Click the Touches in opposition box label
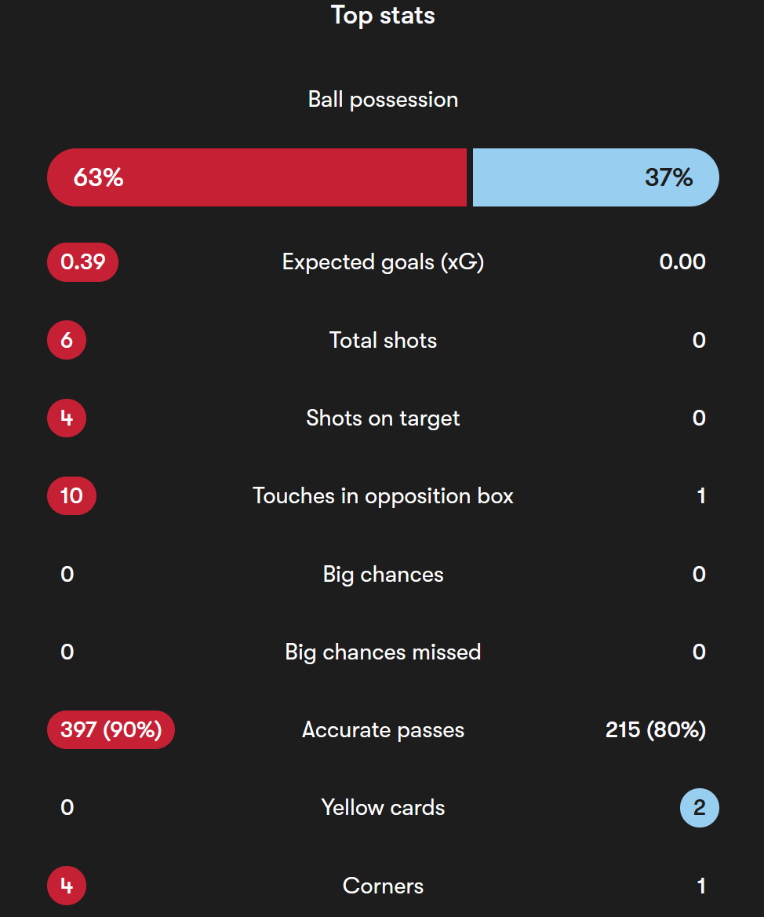Image resolution: width=764 pixels, height=917 pixels. 383,496
